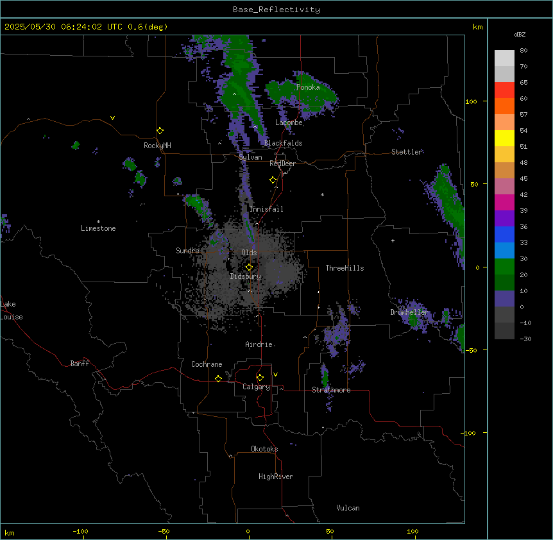Viewport: 553px width, 540px height.
Task: Click the Strathmore town label
Action: [331, 390]
